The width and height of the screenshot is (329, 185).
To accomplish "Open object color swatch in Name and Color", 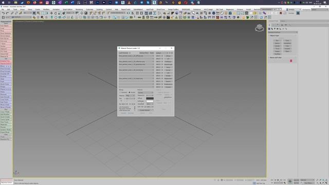I will [x=291, y=61].
